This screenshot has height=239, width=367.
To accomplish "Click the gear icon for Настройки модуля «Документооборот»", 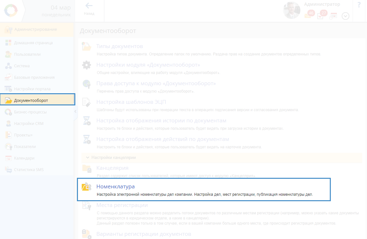I will click(87, 65).
